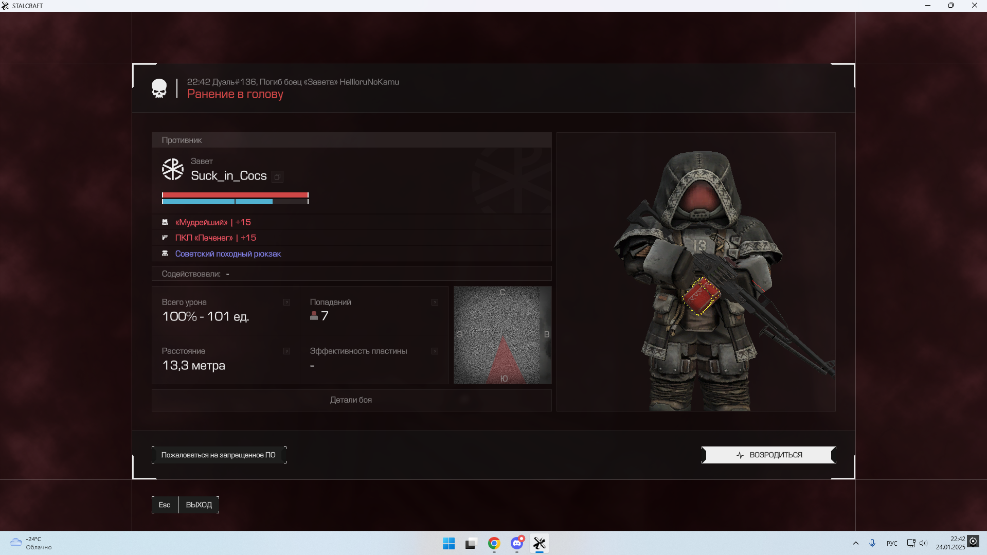Screen dimensions: 987x555
Task: Click Пожаловаться на запрещенное ПО button
Action: tap(219, 455)
